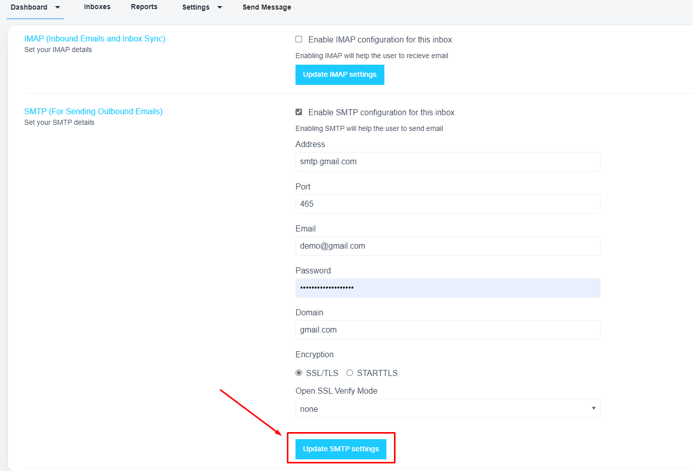693x471 pixels.
Task: Choose STARTTLS encryption option
Action: click(350, 373)
